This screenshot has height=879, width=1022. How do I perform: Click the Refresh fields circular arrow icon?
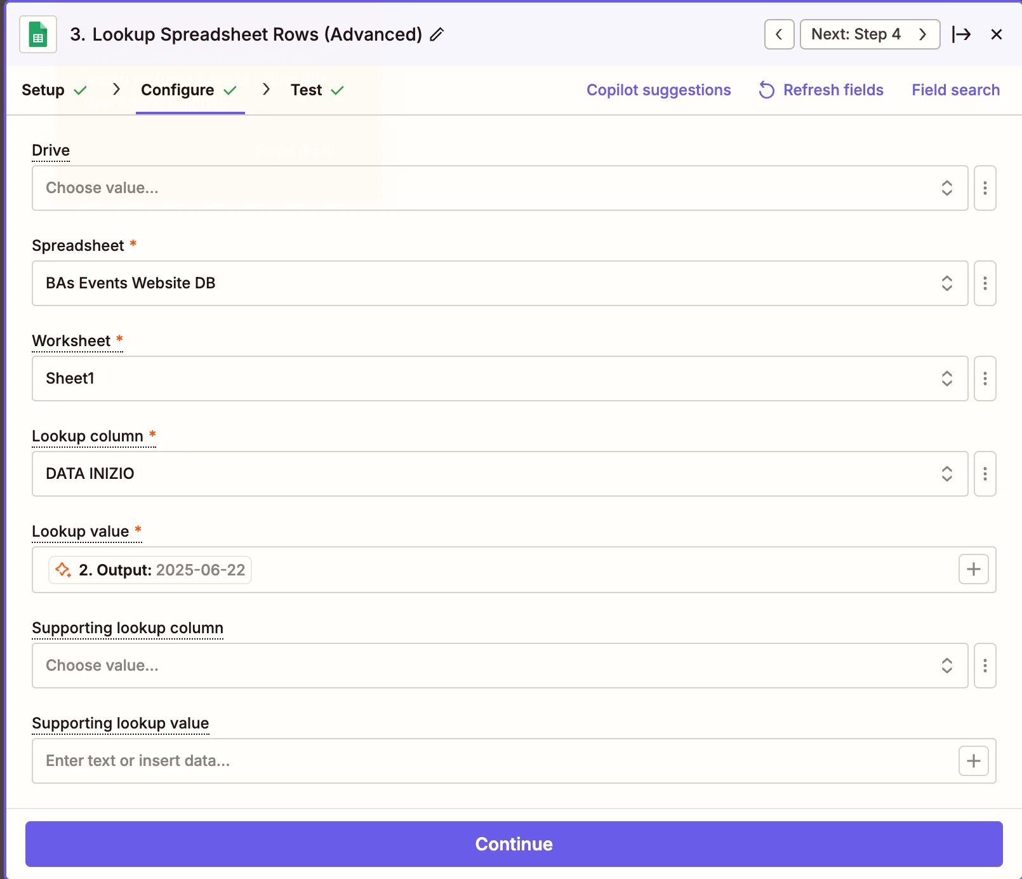(766, 90)
